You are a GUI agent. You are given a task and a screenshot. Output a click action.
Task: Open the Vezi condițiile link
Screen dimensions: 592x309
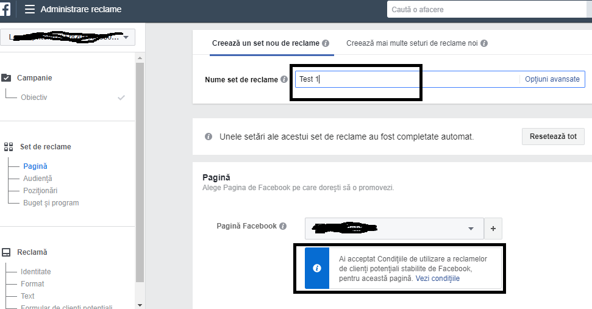pos(437,279)
